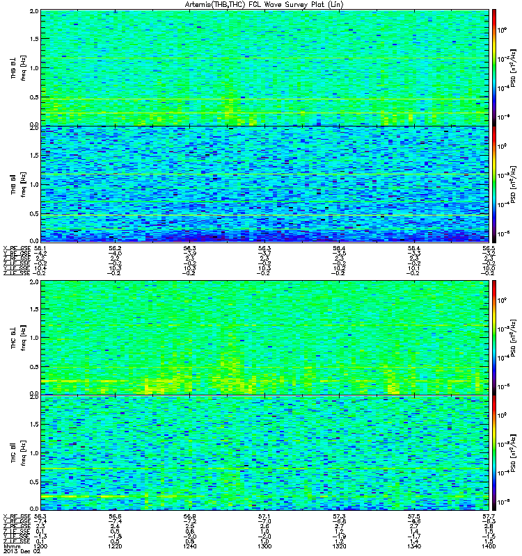Click the '0.5' frequency tick of the second THB panel
Viewport: 522px width, 556px height.
point(34,213)
